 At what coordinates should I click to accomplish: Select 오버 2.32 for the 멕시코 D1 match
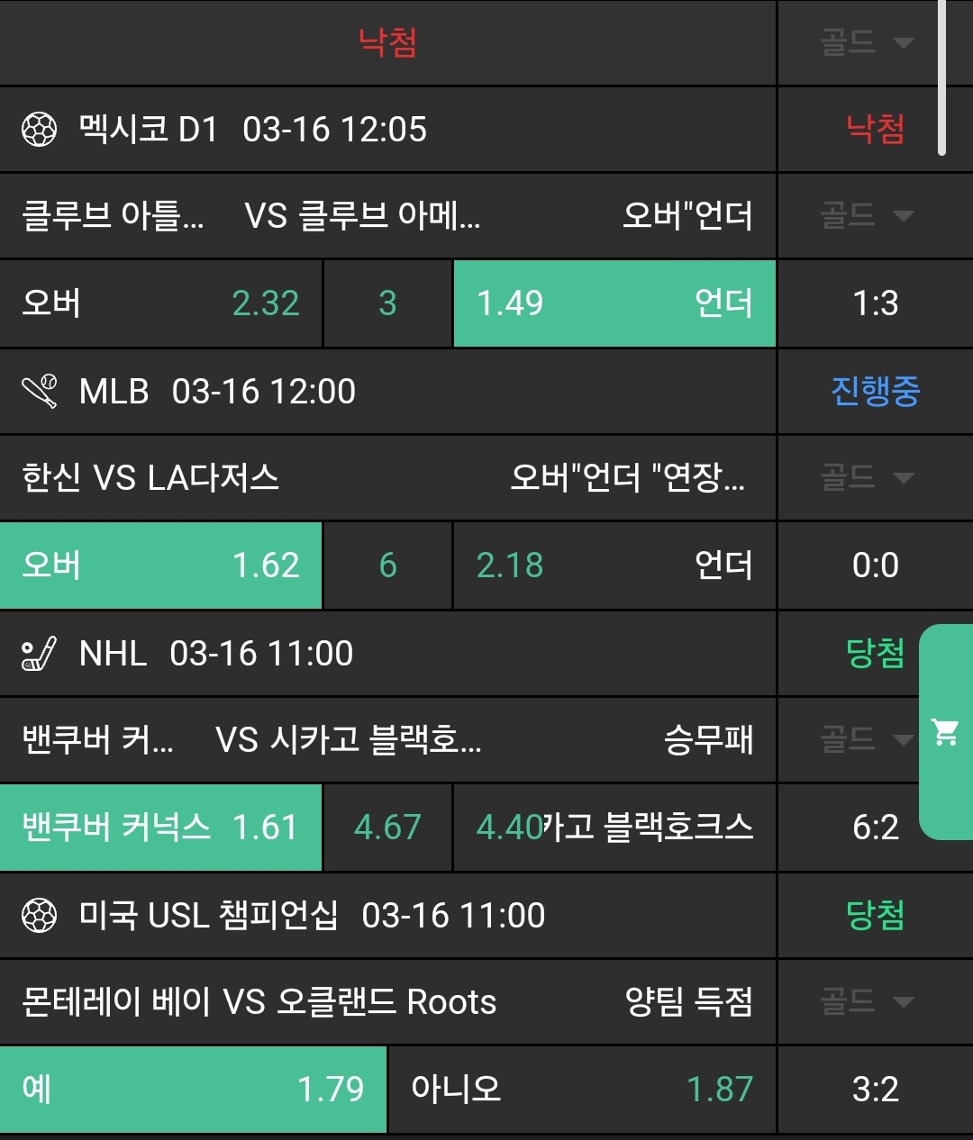(x=160, y=303)
